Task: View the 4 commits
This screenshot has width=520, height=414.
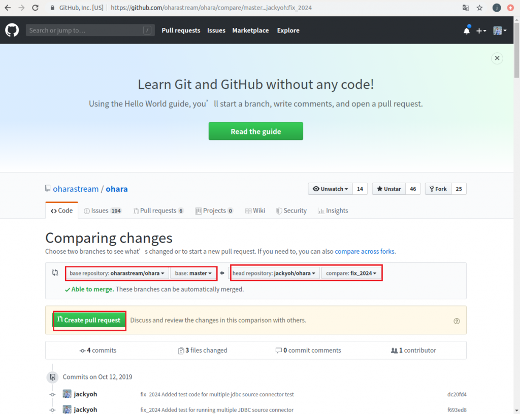Action: tap(98, 350)
